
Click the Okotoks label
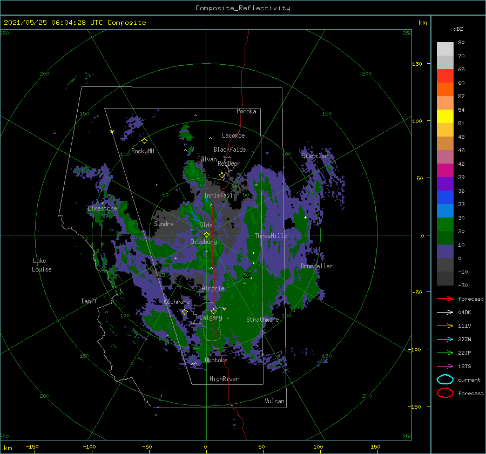click(216, 360)
